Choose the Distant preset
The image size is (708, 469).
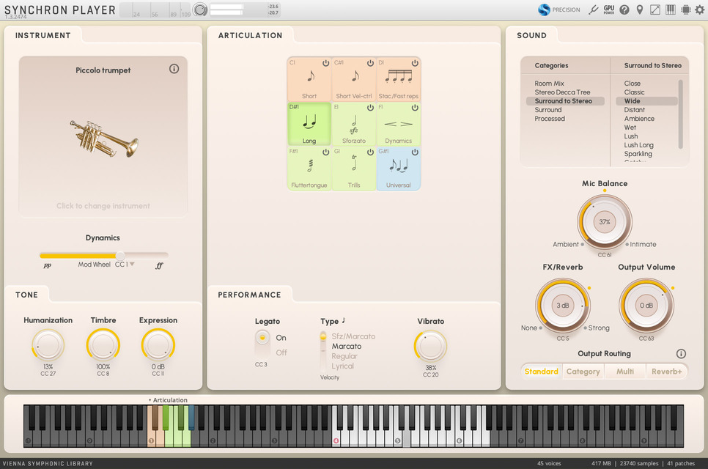point(635,110)
